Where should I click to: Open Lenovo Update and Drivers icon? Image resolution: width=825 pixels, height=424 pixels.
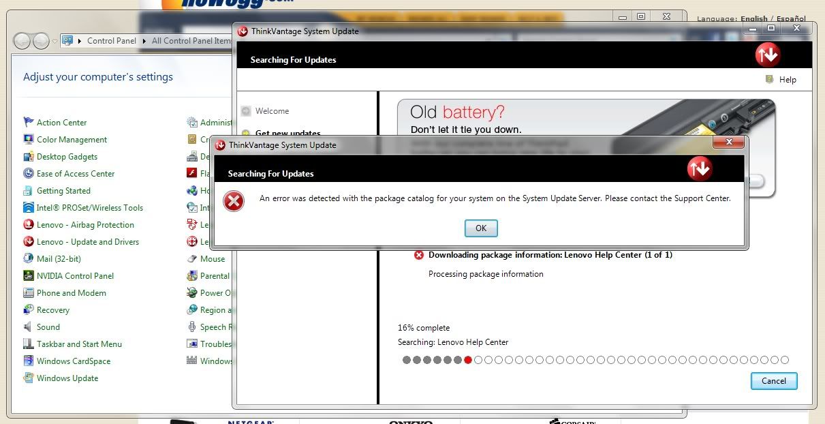[28, 242]
